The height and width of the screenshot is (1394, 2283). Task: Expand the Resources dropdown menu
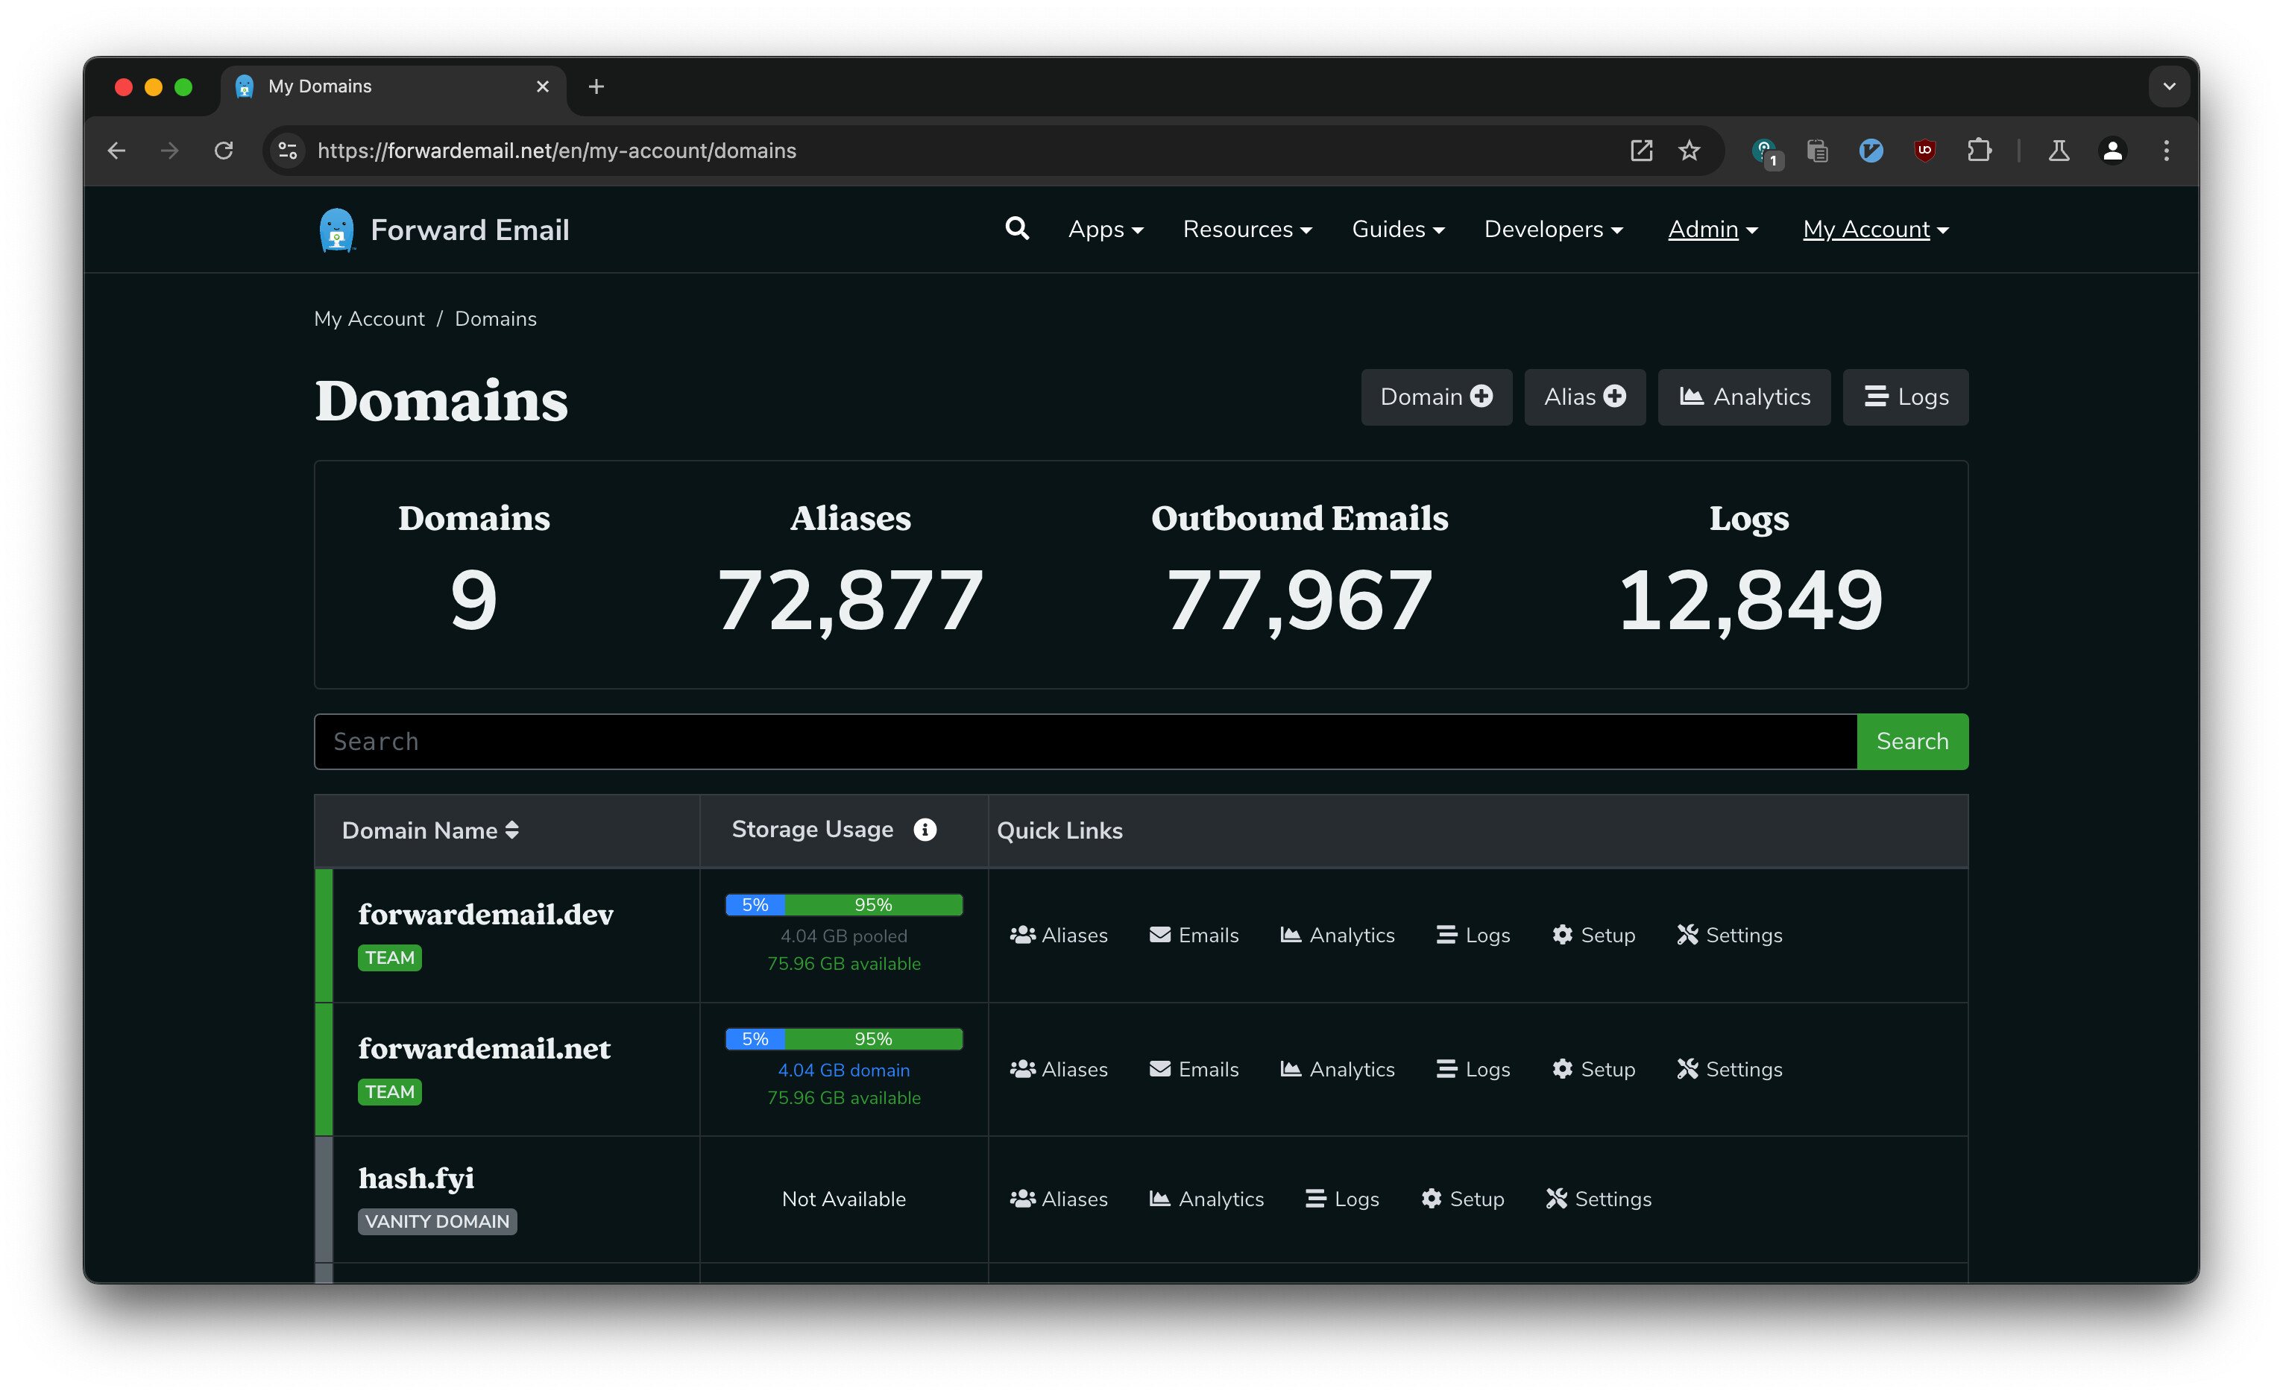[x=1247, y=229]
